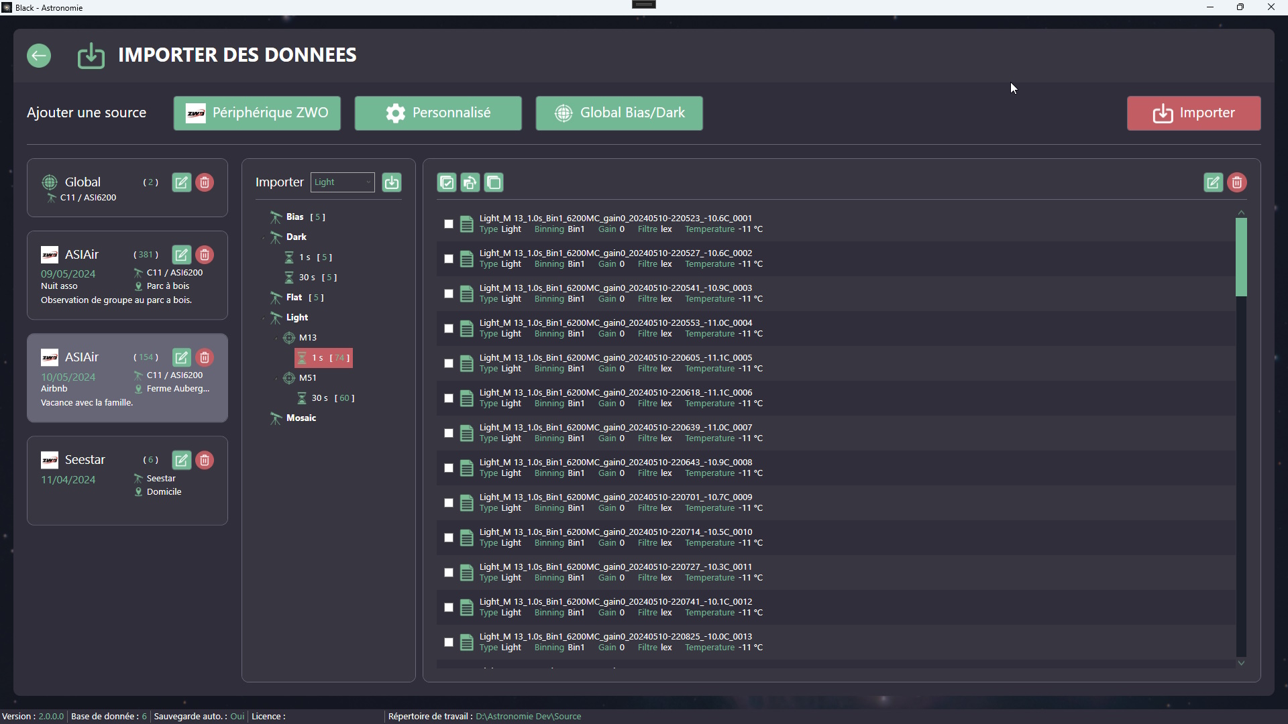The height and width of the screenshot is (724, 1288).
Task: Click import icon beside the Light dropdown
Action: pos(392,182)
